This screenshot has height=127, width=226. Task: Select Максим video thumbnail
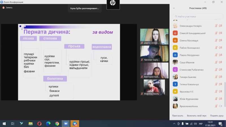154,87
